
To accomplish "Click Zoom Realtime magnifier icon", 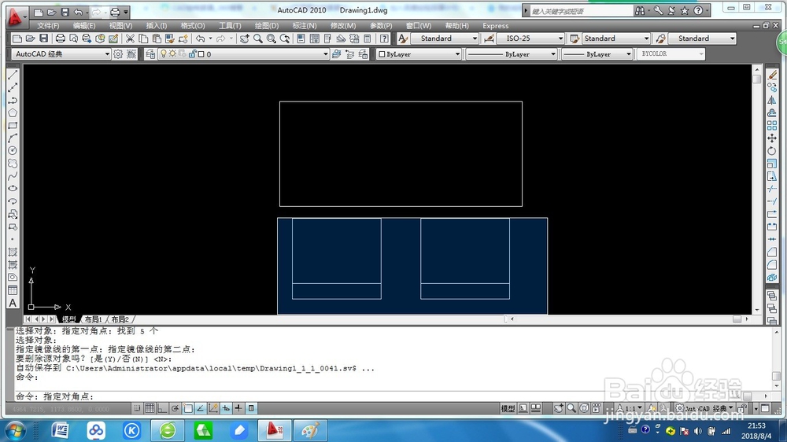I will pos(258,38).
